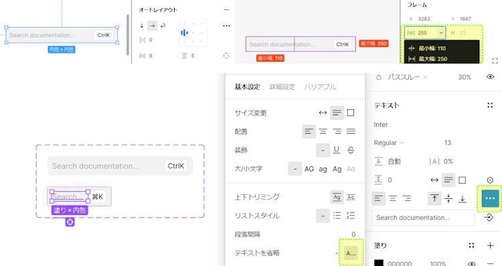The width and height of the screenshot is (502, 266).
Task: Apply underline decoration (U)
Action: [x=337, y=150]
